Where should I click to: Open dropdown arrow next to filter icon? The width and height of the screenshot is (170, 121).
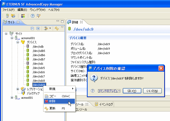point(50,28)
